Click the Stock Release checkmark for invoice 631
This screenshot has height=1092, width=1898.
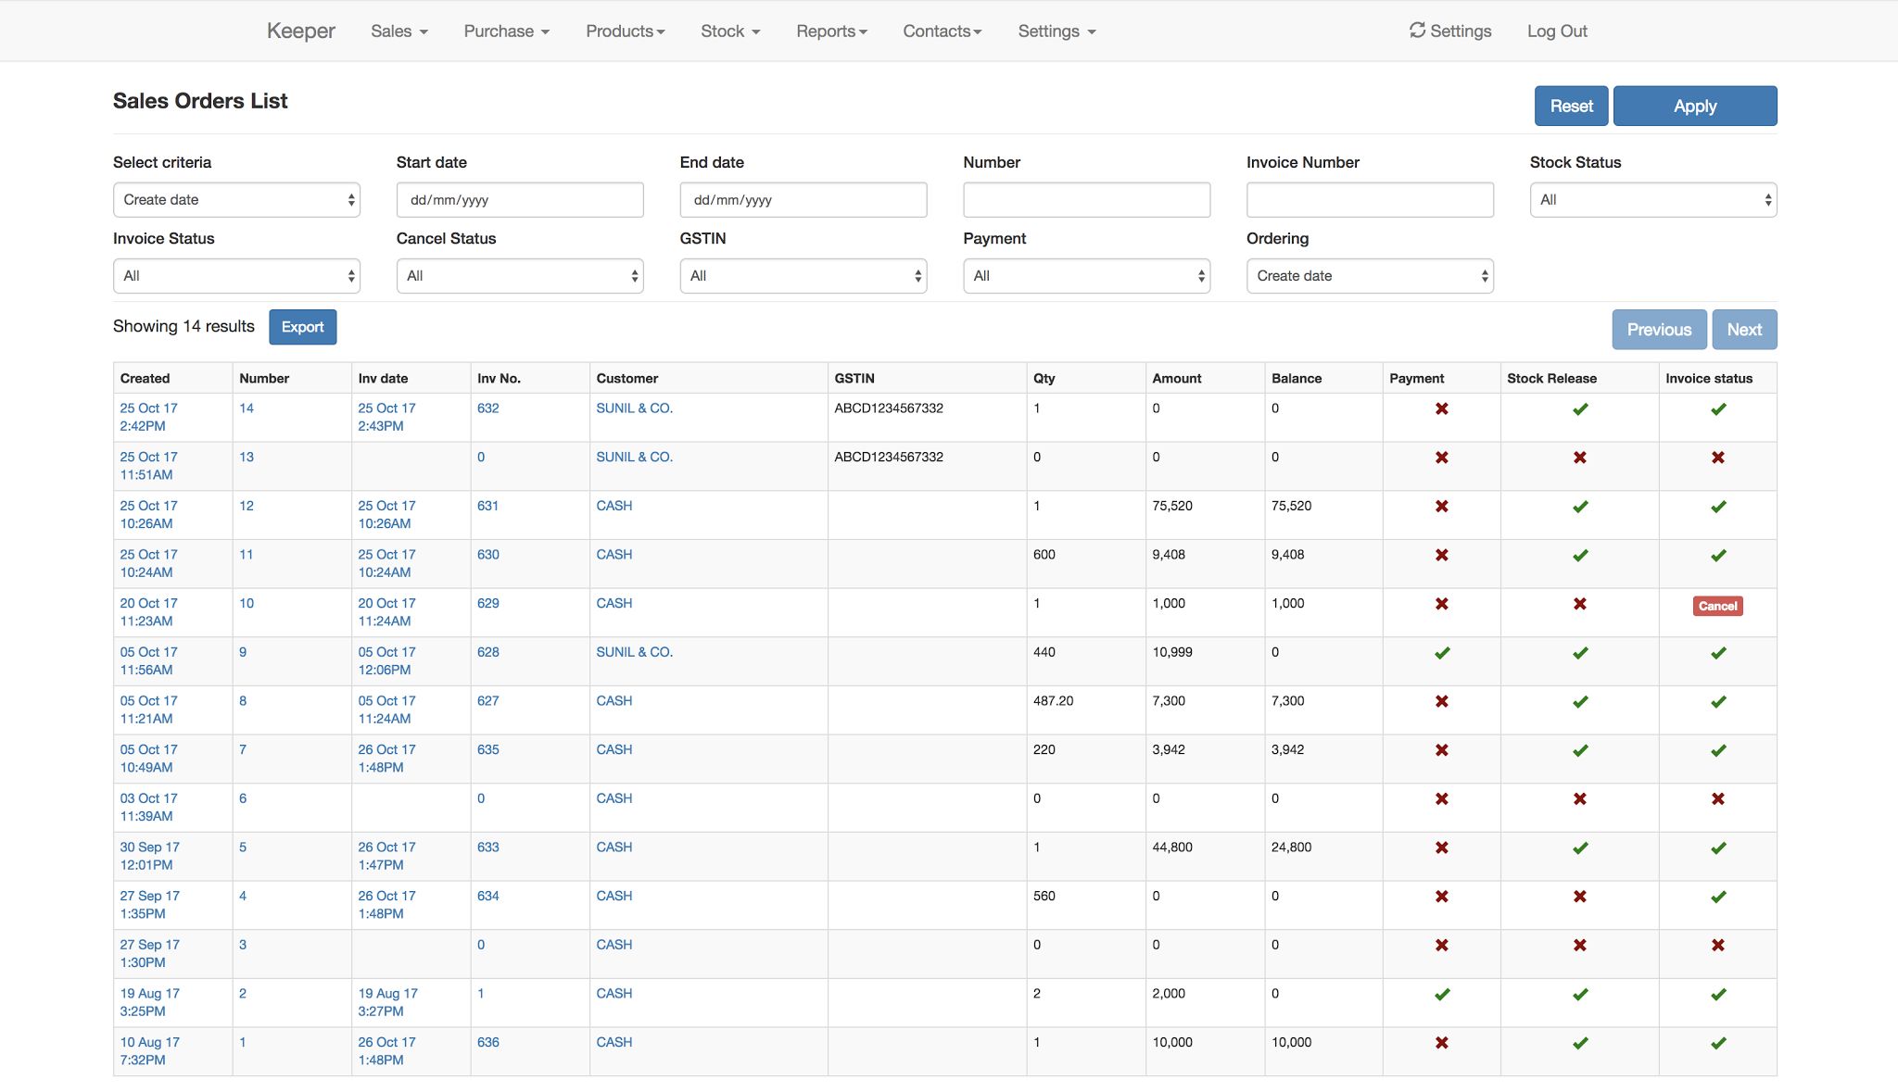1580,507
